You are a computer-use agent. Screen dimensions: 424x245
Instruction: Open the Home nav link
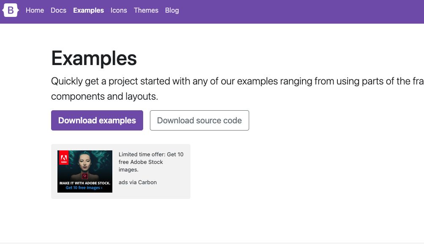(x=35, y=10)
